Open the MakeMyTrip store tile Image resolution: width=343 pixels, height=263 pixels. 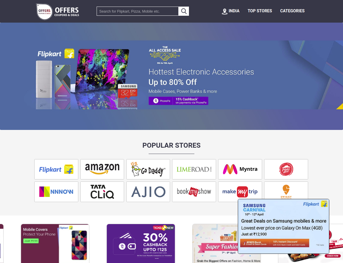240,192
